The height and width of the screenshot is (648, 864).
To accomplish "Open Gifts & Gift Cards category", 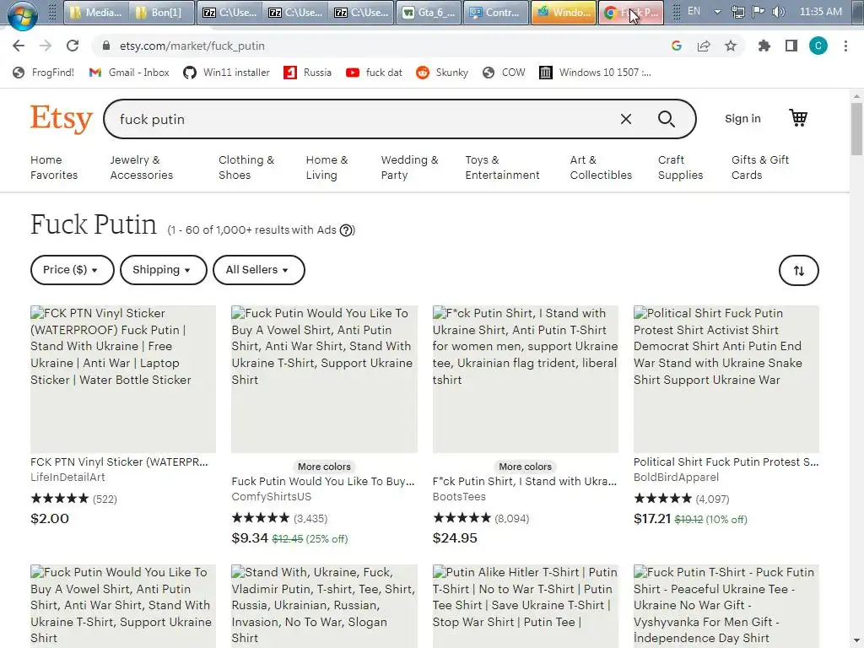I will click(760, 168).
